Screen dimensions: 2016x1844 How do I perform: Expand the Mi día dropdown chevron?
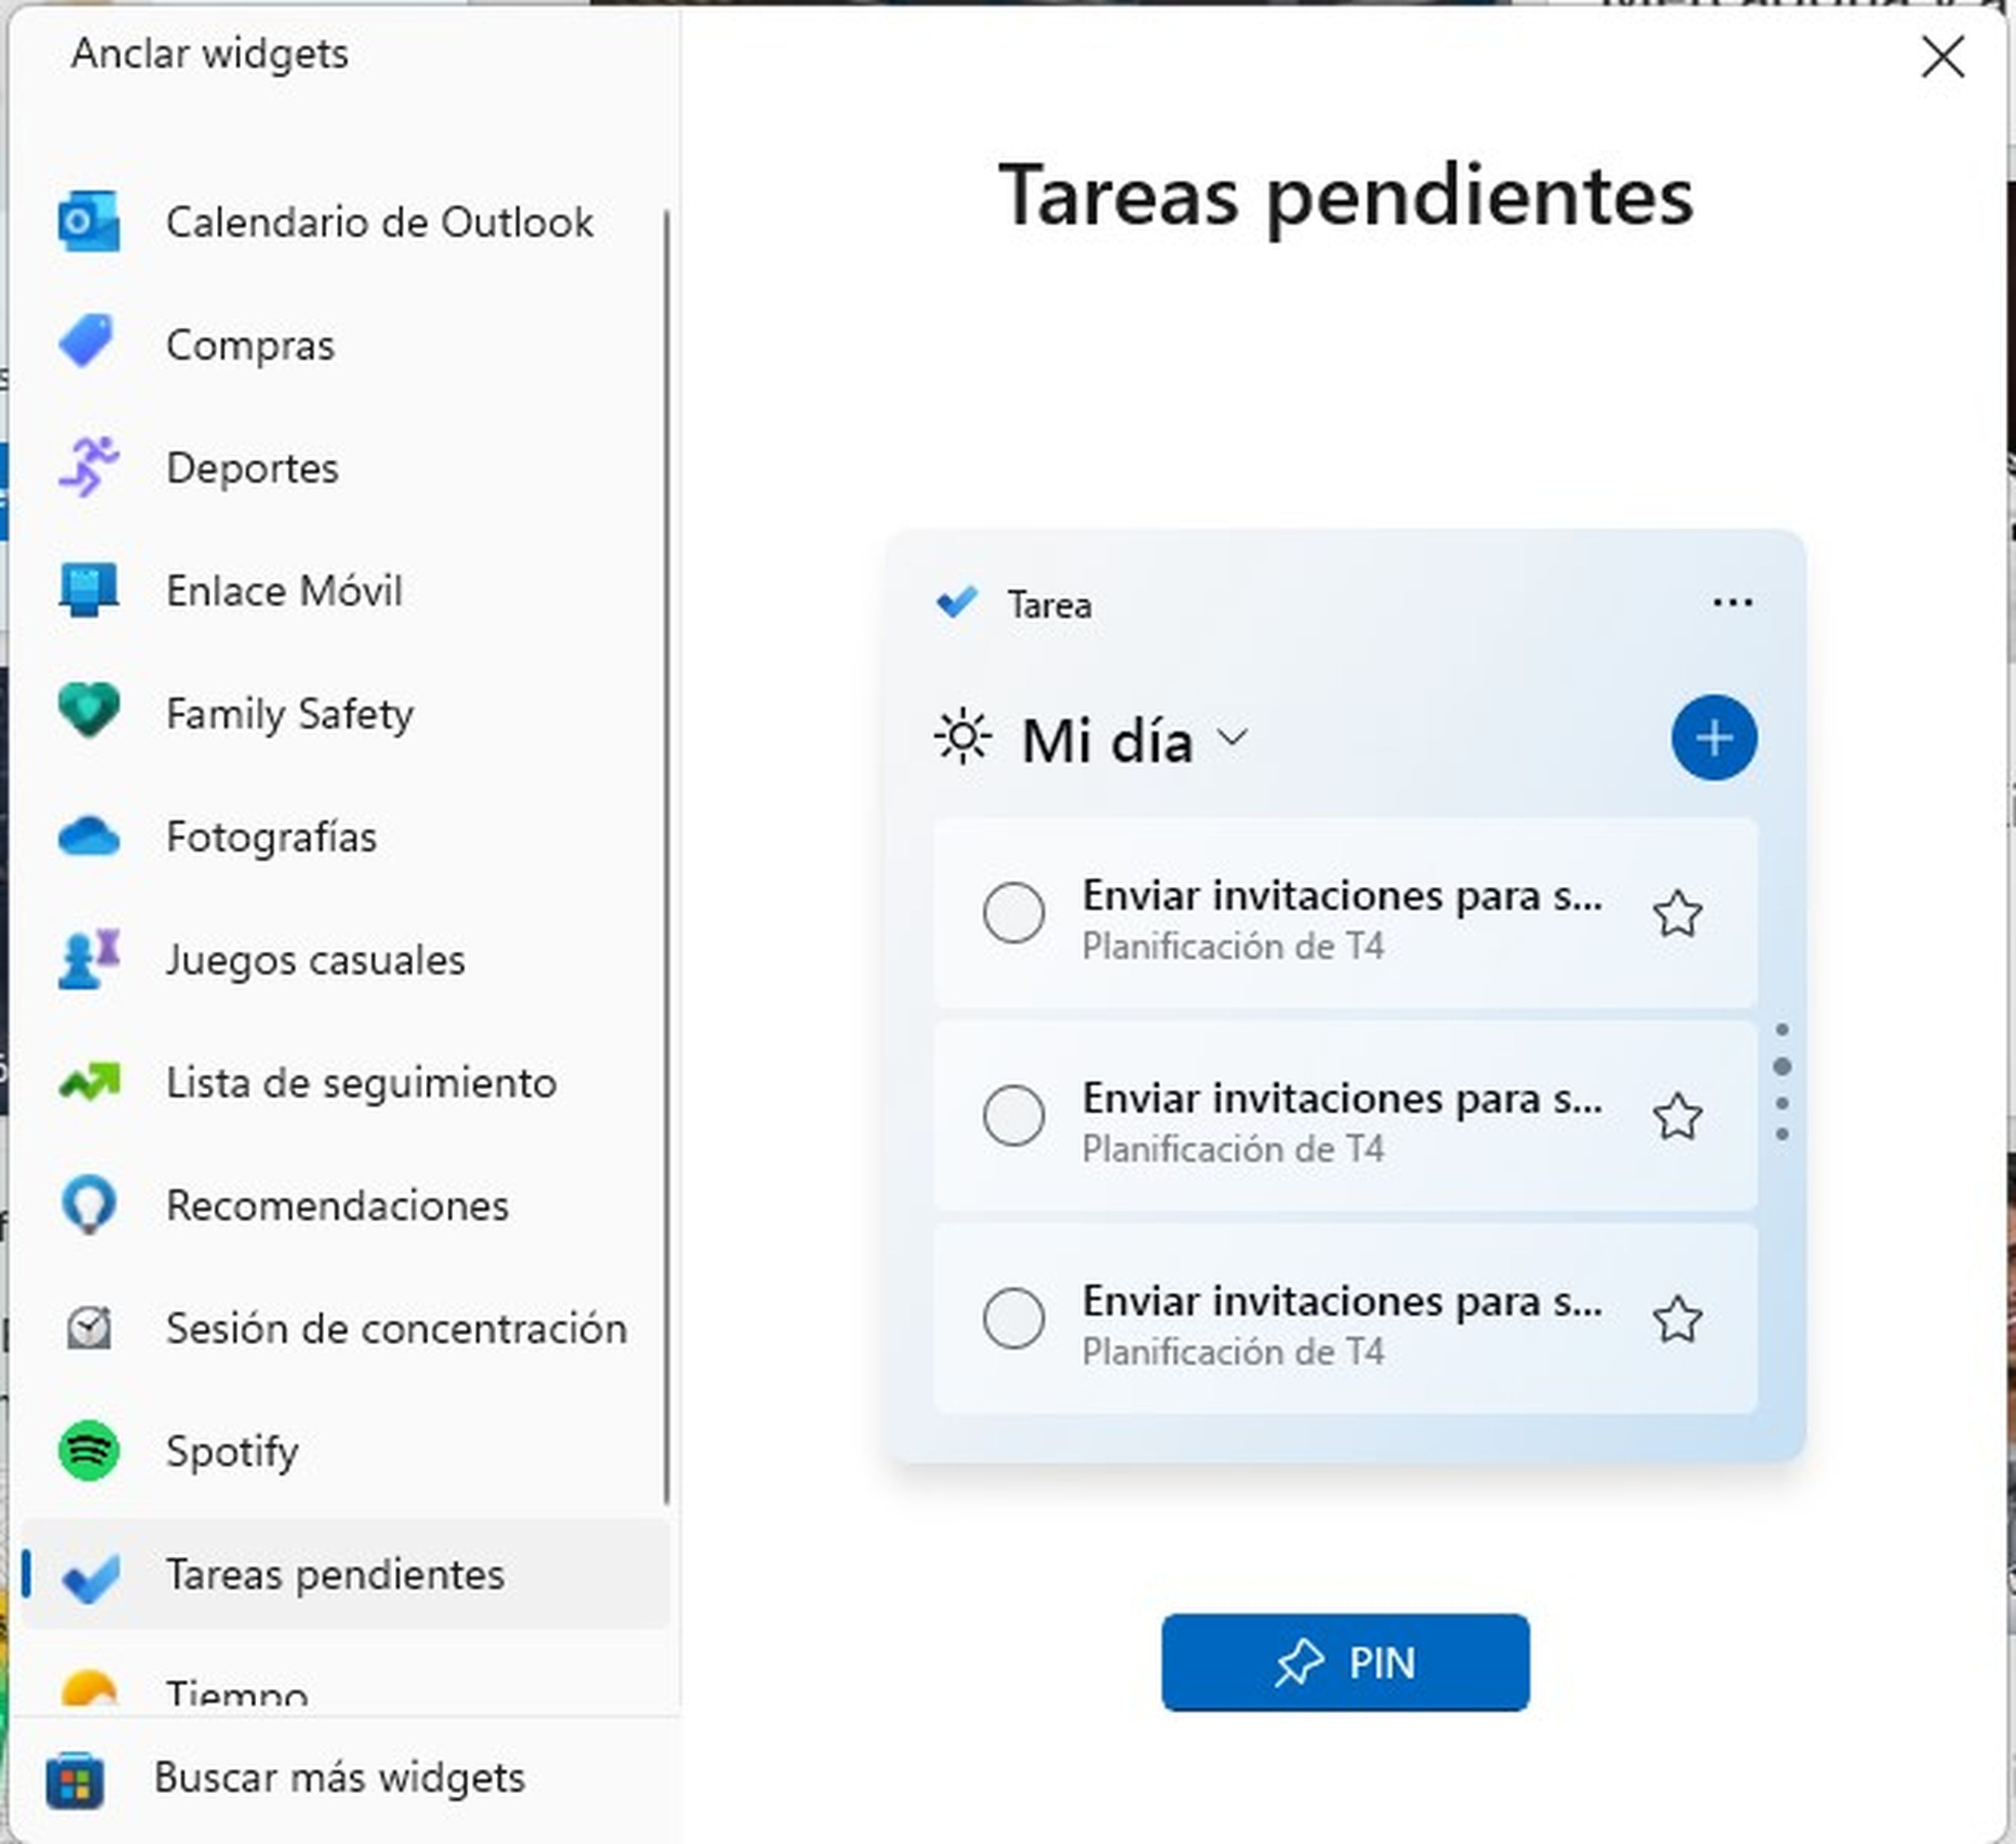[1233, 738]
